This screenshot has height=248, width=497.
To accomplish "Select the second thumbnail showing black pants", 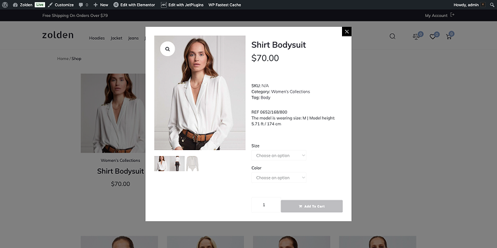I will 177,164.
